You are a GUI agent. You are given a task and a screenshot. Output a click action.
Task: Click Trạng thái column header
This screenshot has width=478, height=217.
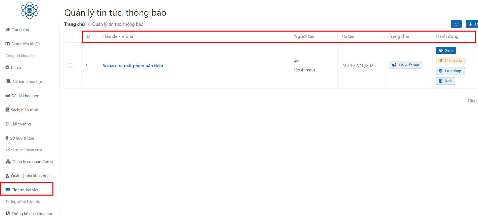[399, 36]
